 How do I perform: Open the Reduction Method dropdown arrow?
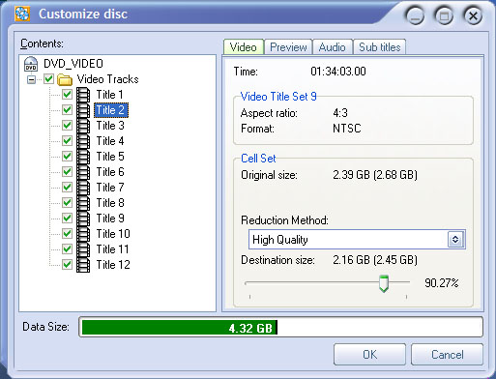(455, 240)
